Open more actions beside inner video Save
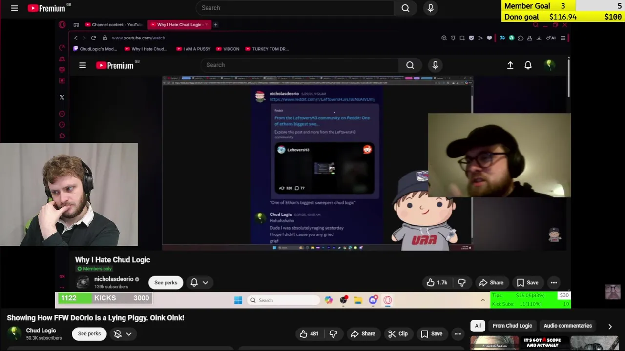This screenshot has width=625, height=351. coord(554,283)
